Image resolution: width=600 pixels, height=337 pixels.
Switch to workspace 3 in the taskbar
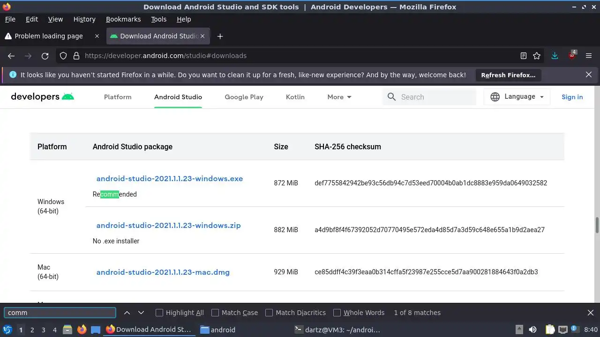(44, 330)
